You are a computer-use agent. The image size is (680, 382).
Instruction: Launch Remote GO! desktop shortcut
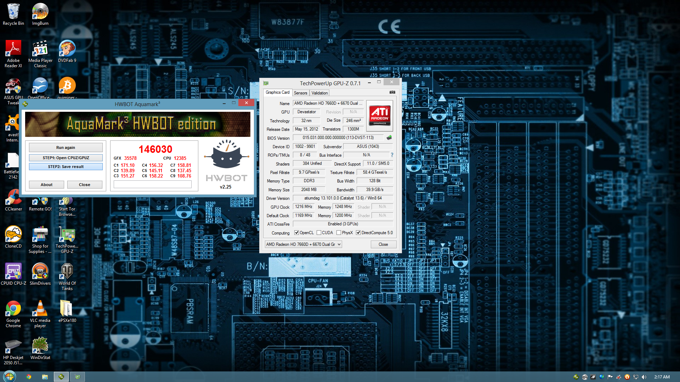[x=40, y=203]
